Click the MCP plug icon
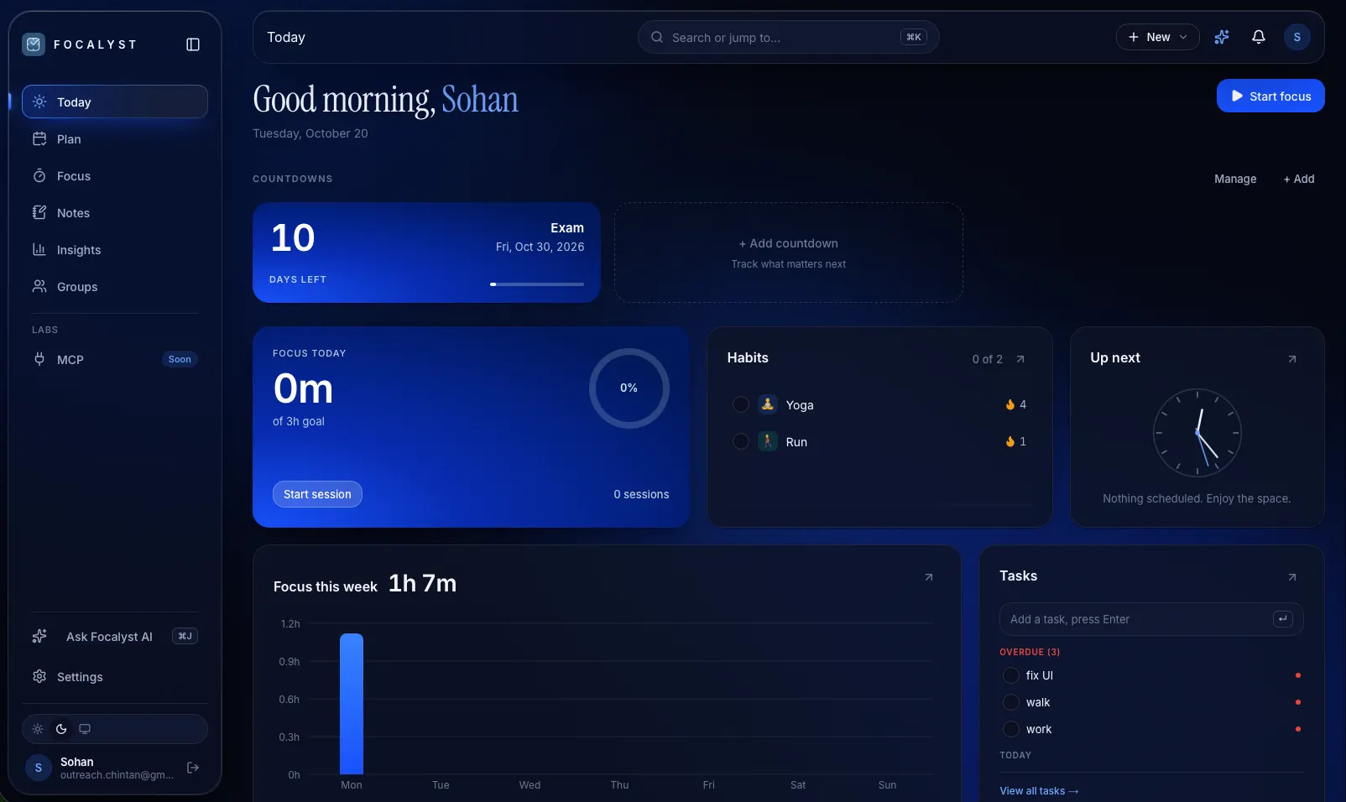The width and height of the screenshot is (1346, 802). 39,359
